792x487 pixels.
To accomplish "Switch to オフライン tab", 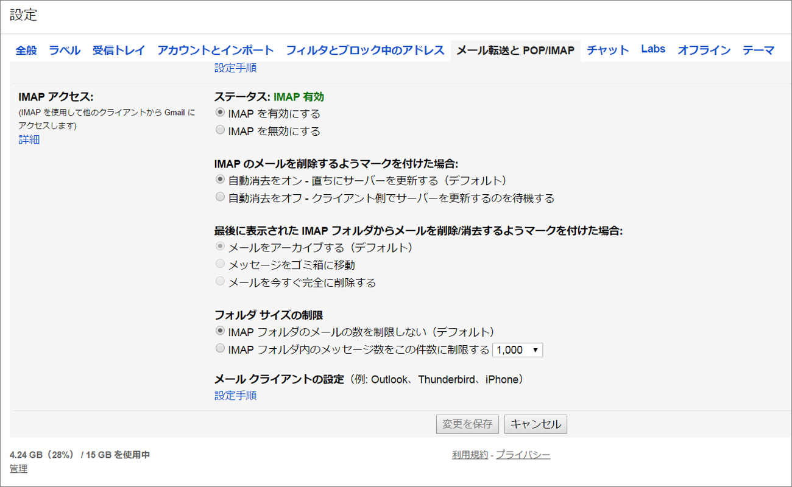I will 704,51.
